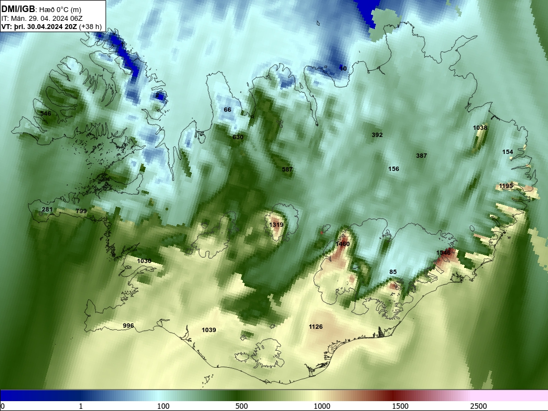Viewport: 548px width, 411px height.
Task: Click the DMI/IGB Hæð 0°C title text
Action: point(41,9)
